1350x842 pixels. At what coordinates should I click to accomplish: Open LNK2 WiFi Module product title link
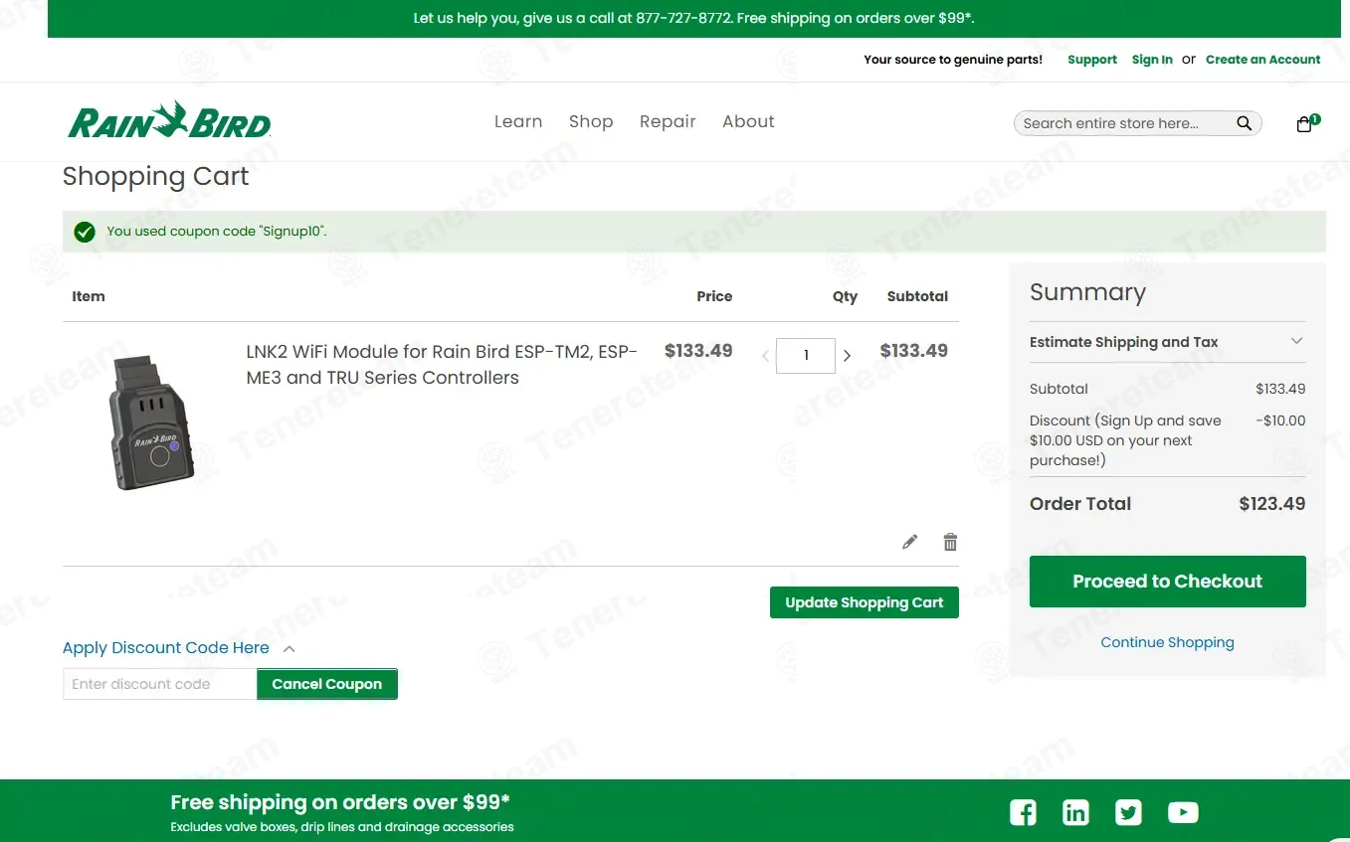[x=442, y=364]
